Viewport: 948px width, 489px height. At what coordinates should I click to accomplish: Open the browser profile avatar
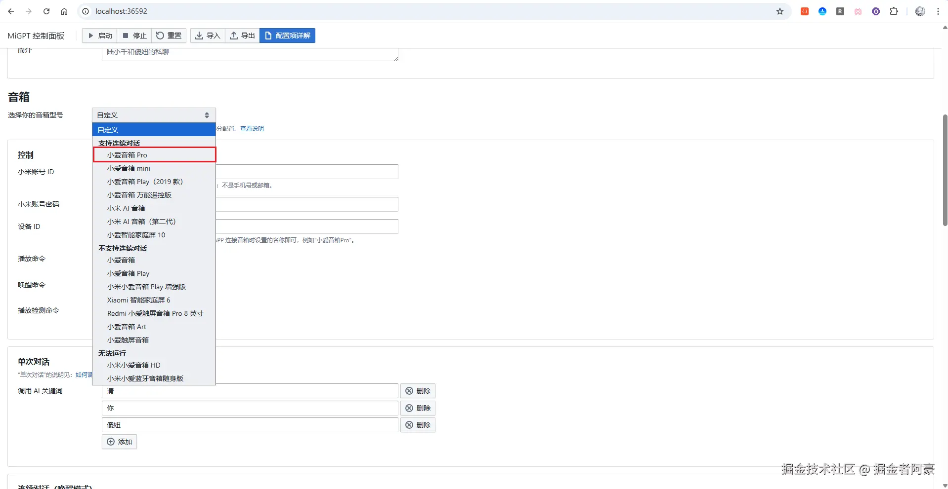[x=920, y=11]
